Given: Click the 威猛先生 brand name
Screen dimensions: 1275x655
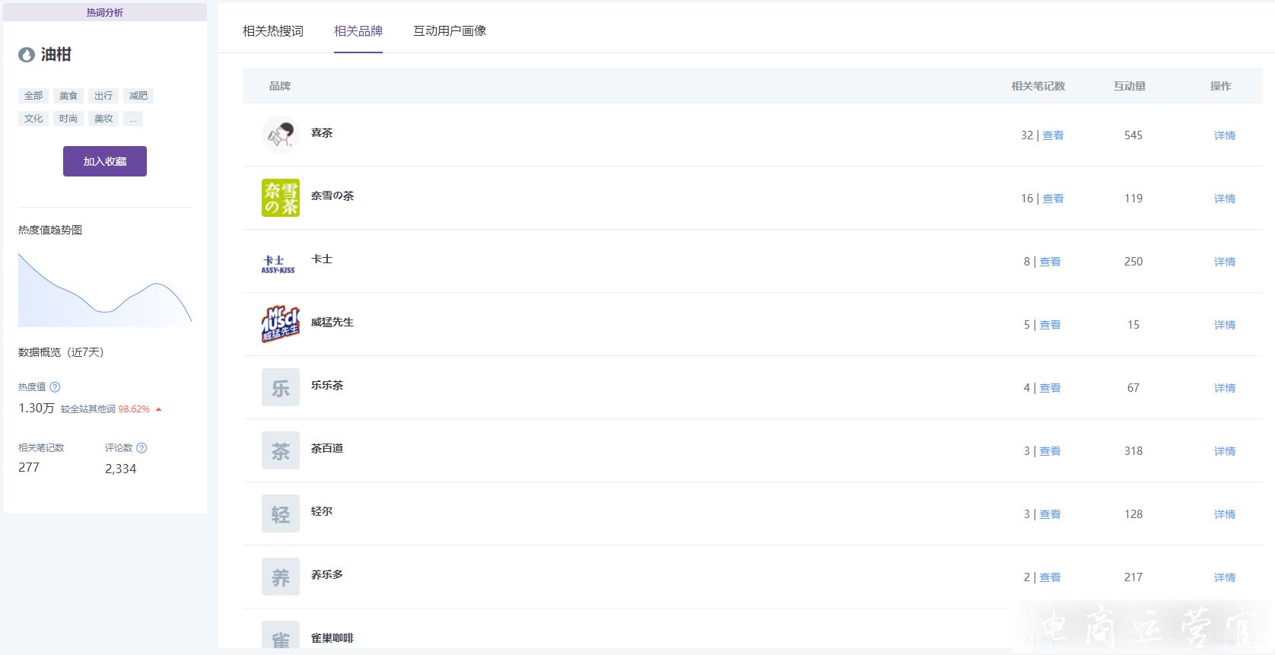Looking at the screenshot, I should pos(332,322).
